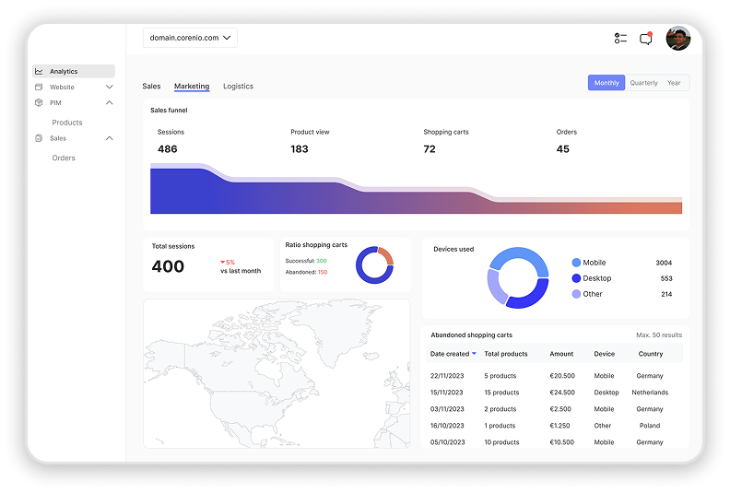
Task: Click the Mobile legend color dot
Action: click(576, 263)
